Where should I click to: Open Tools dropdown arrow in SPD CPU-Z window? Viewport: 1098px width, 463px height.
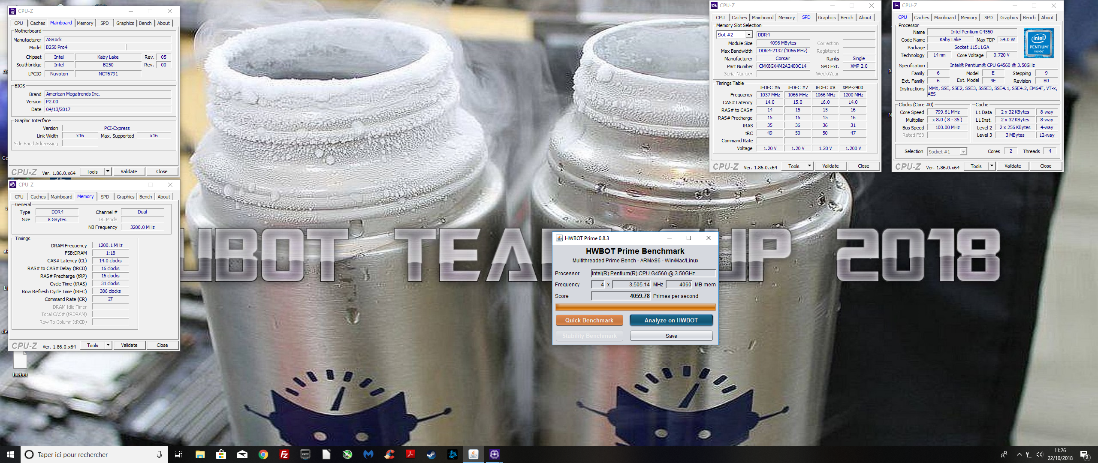pos(809,166)
